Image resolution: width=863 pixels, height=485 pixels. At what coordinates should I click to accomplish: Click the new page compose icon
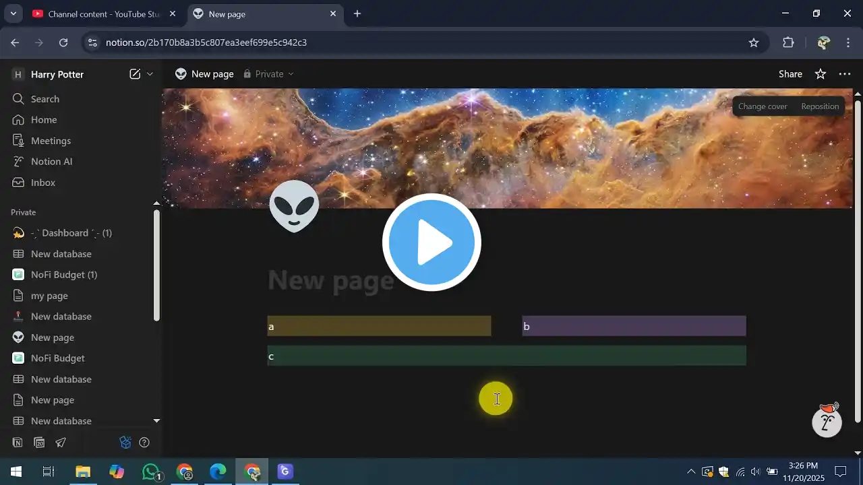pos(135,74)
